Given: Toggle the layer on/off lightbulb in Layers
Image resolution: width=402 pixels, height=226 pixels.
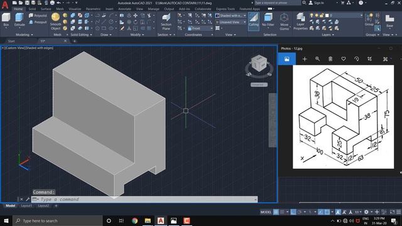Looking at the screenshot, I should pyautogui.click(x=312, y=16).
